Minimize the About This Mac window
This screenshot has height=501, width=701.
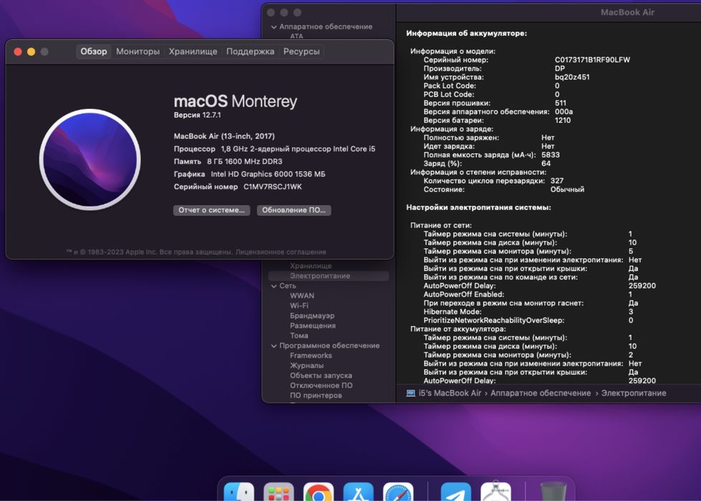coord(32,52)
